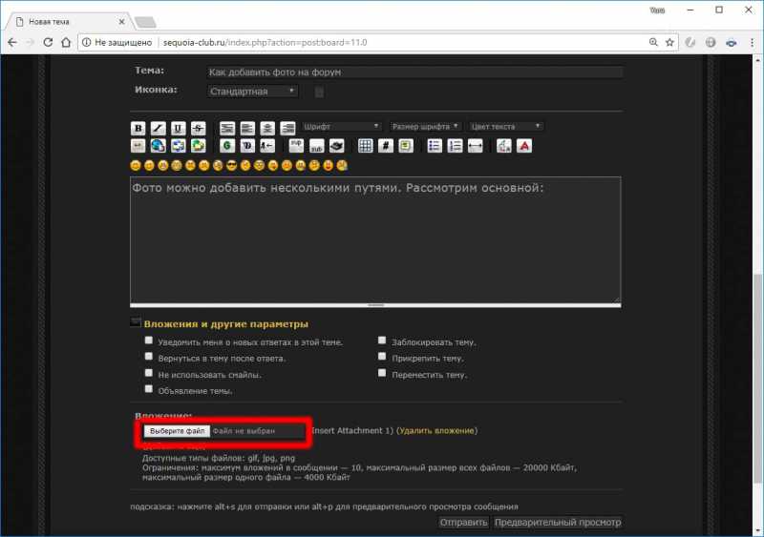Insert code with the # icon
764x537 pixels.
click(x=385, y=146)
